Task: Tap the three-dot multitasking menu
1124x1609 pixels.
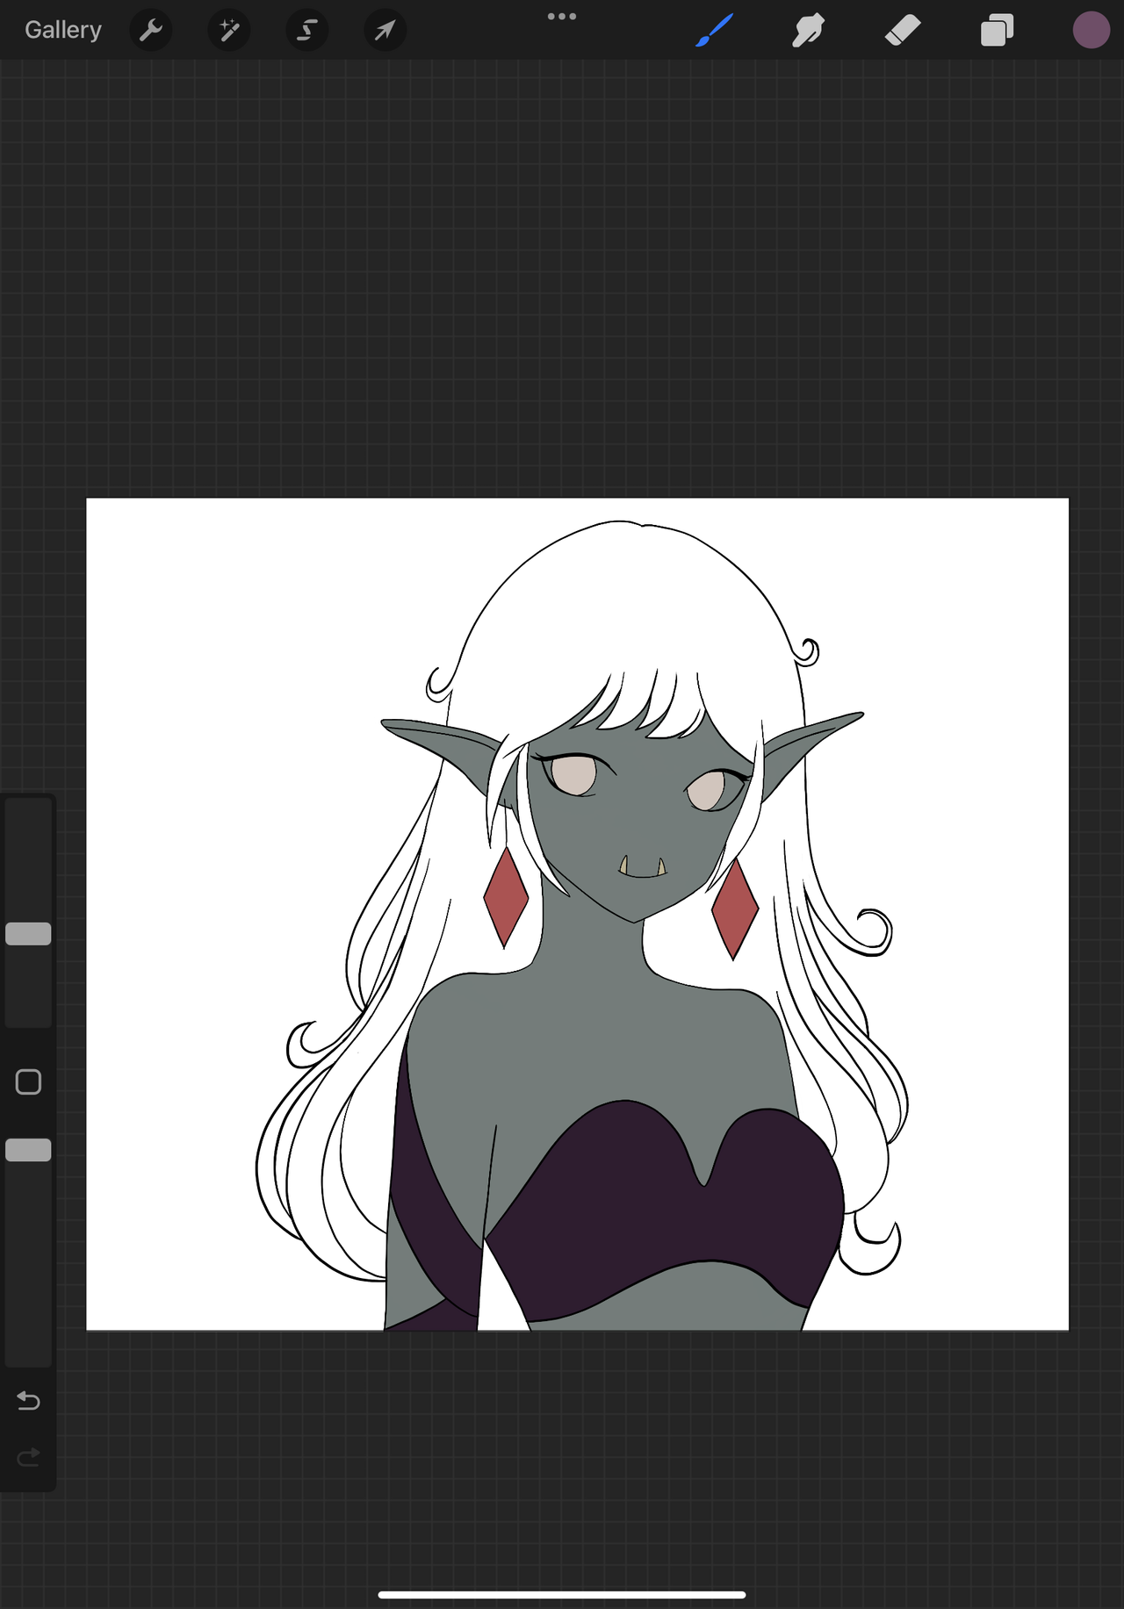Action: coord(562,16)
